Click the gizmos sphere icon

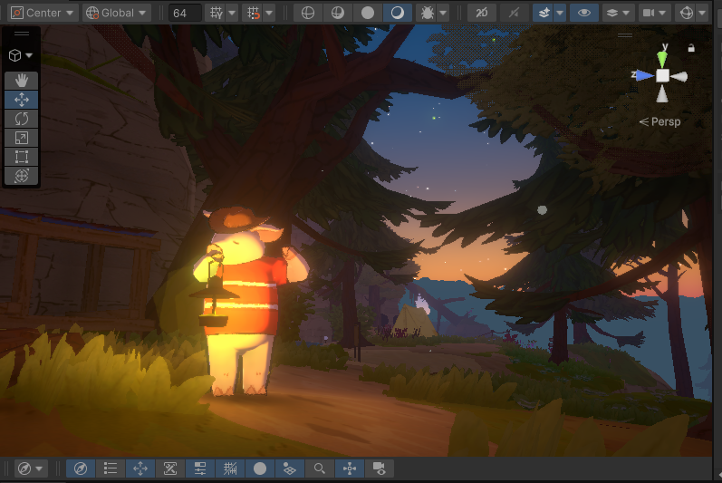(x=686, y=13)
